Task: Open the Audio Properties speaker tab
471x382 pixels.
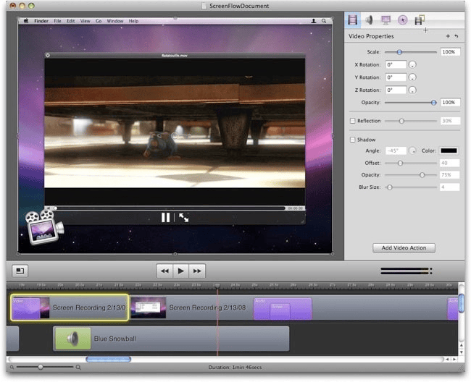Action: (369, 20)
